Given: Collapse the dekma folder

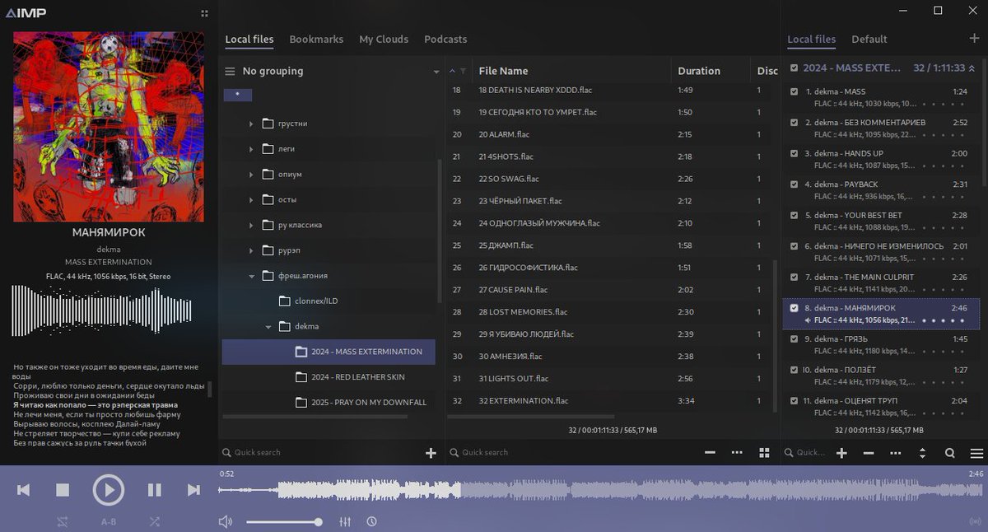Looking at the screenshot, I should 268,326.
